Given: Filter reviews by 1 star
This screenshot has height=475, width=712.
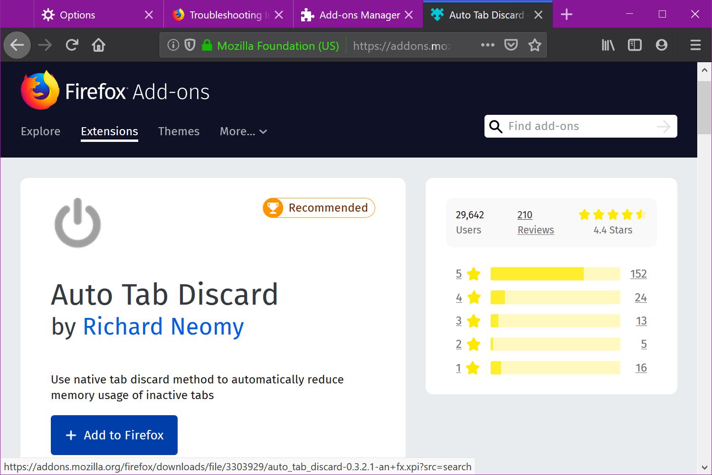Looking at the screenshot, I should pyautogui.click(x=468, y=368).
